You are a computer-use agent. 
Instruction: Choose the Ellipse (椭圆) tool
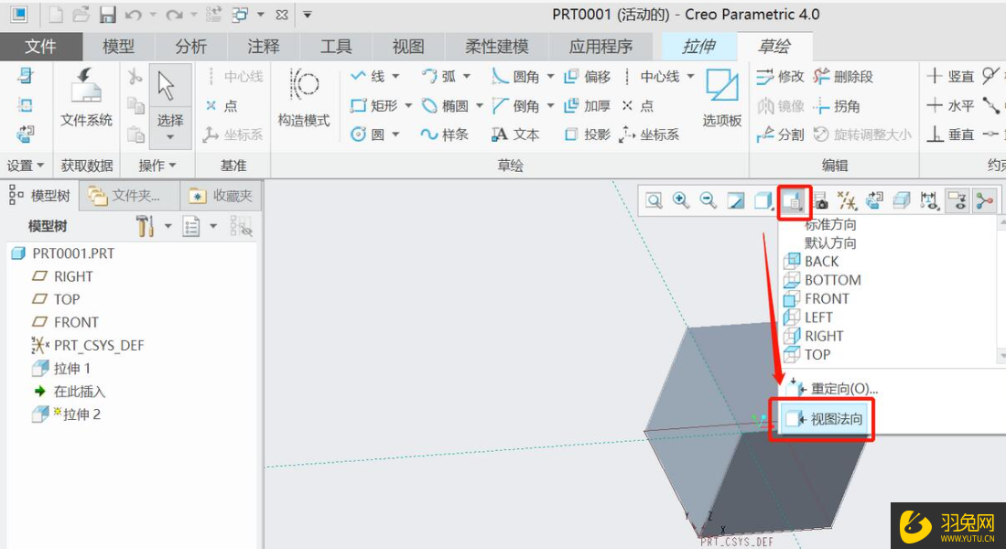(445, 106)
